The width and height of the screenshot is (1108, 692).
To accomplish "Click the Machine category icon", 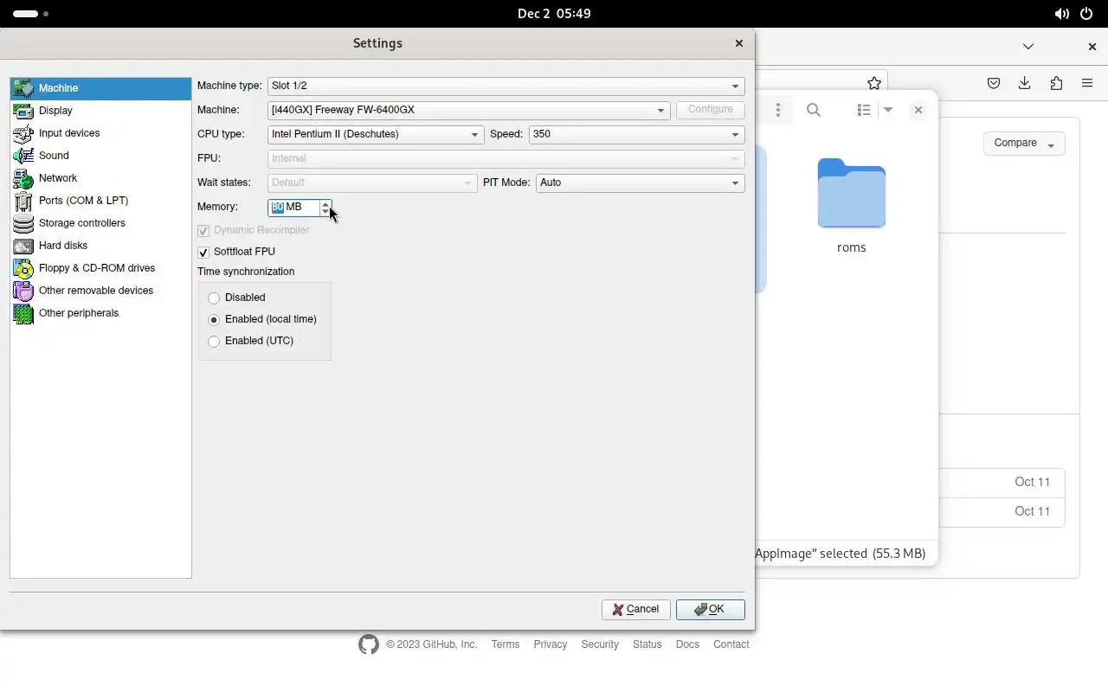I will click(23, 88).
